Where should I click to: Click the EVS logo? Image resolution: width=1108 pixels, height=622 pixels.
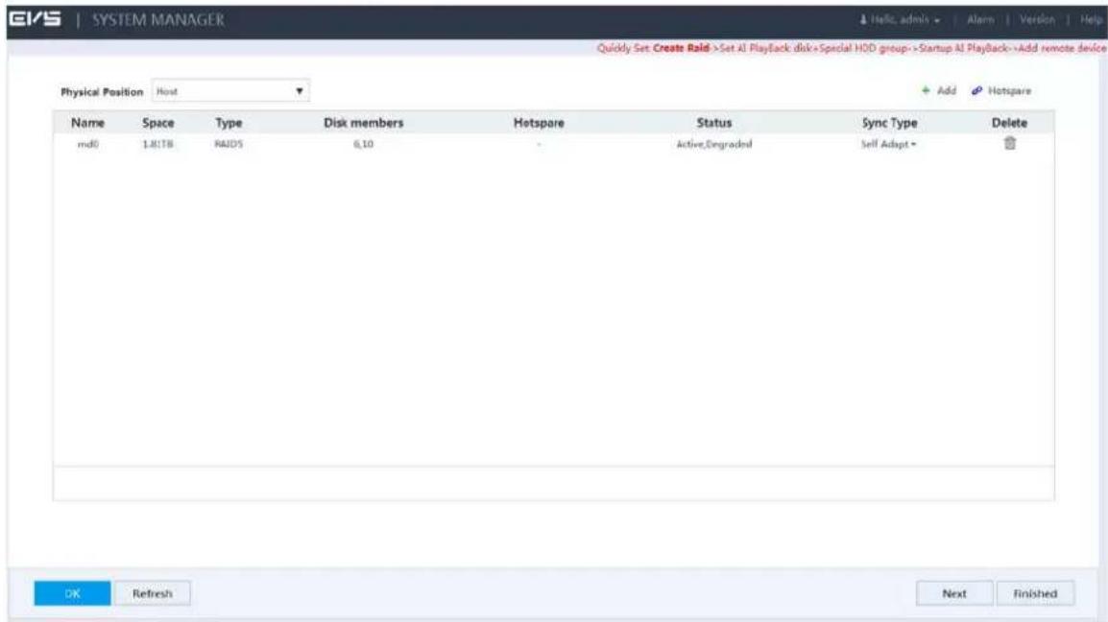point(35,19)
